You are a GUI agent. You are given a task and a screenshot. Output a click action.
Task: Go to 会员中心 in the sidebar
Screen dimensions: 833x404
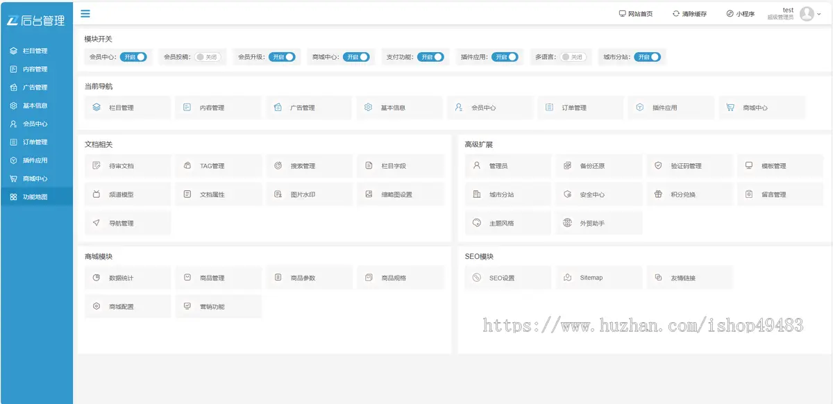coord(36,124)
